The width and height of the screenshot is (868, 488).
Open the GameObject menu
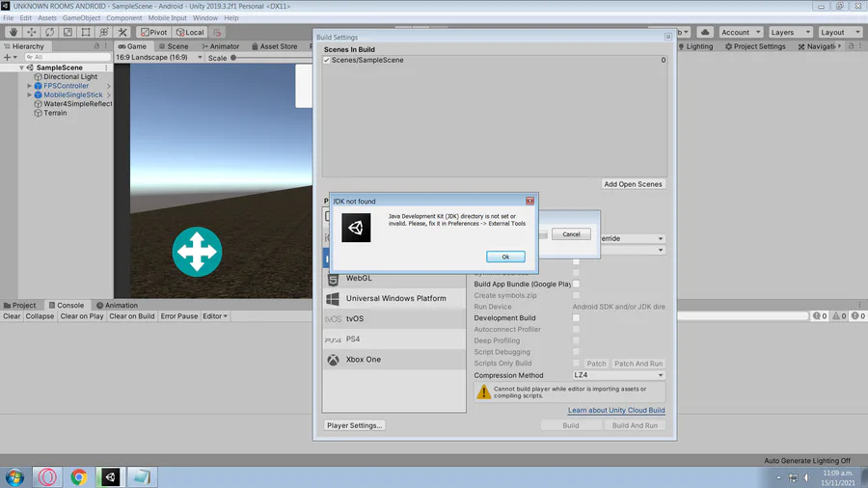tap(81, 17)
